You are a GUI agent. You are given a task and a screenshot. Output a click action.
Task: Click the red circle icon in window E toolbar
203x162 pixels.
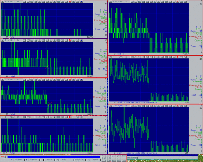click(x=178, y=2)
